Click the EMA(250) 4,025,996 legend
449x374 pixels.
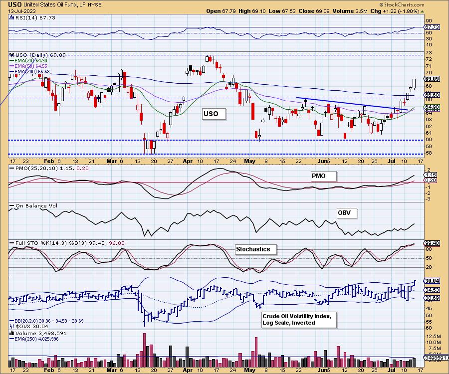click(x=34, y=339)
